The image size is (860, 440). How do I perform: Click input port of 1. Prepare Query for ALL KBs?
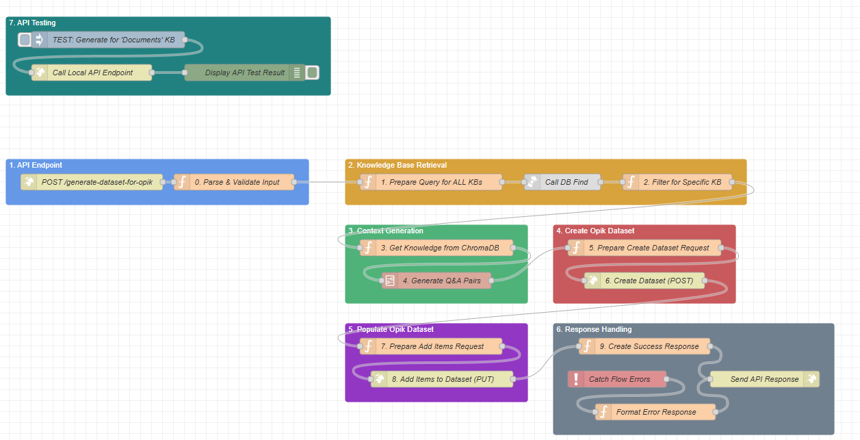360,182
